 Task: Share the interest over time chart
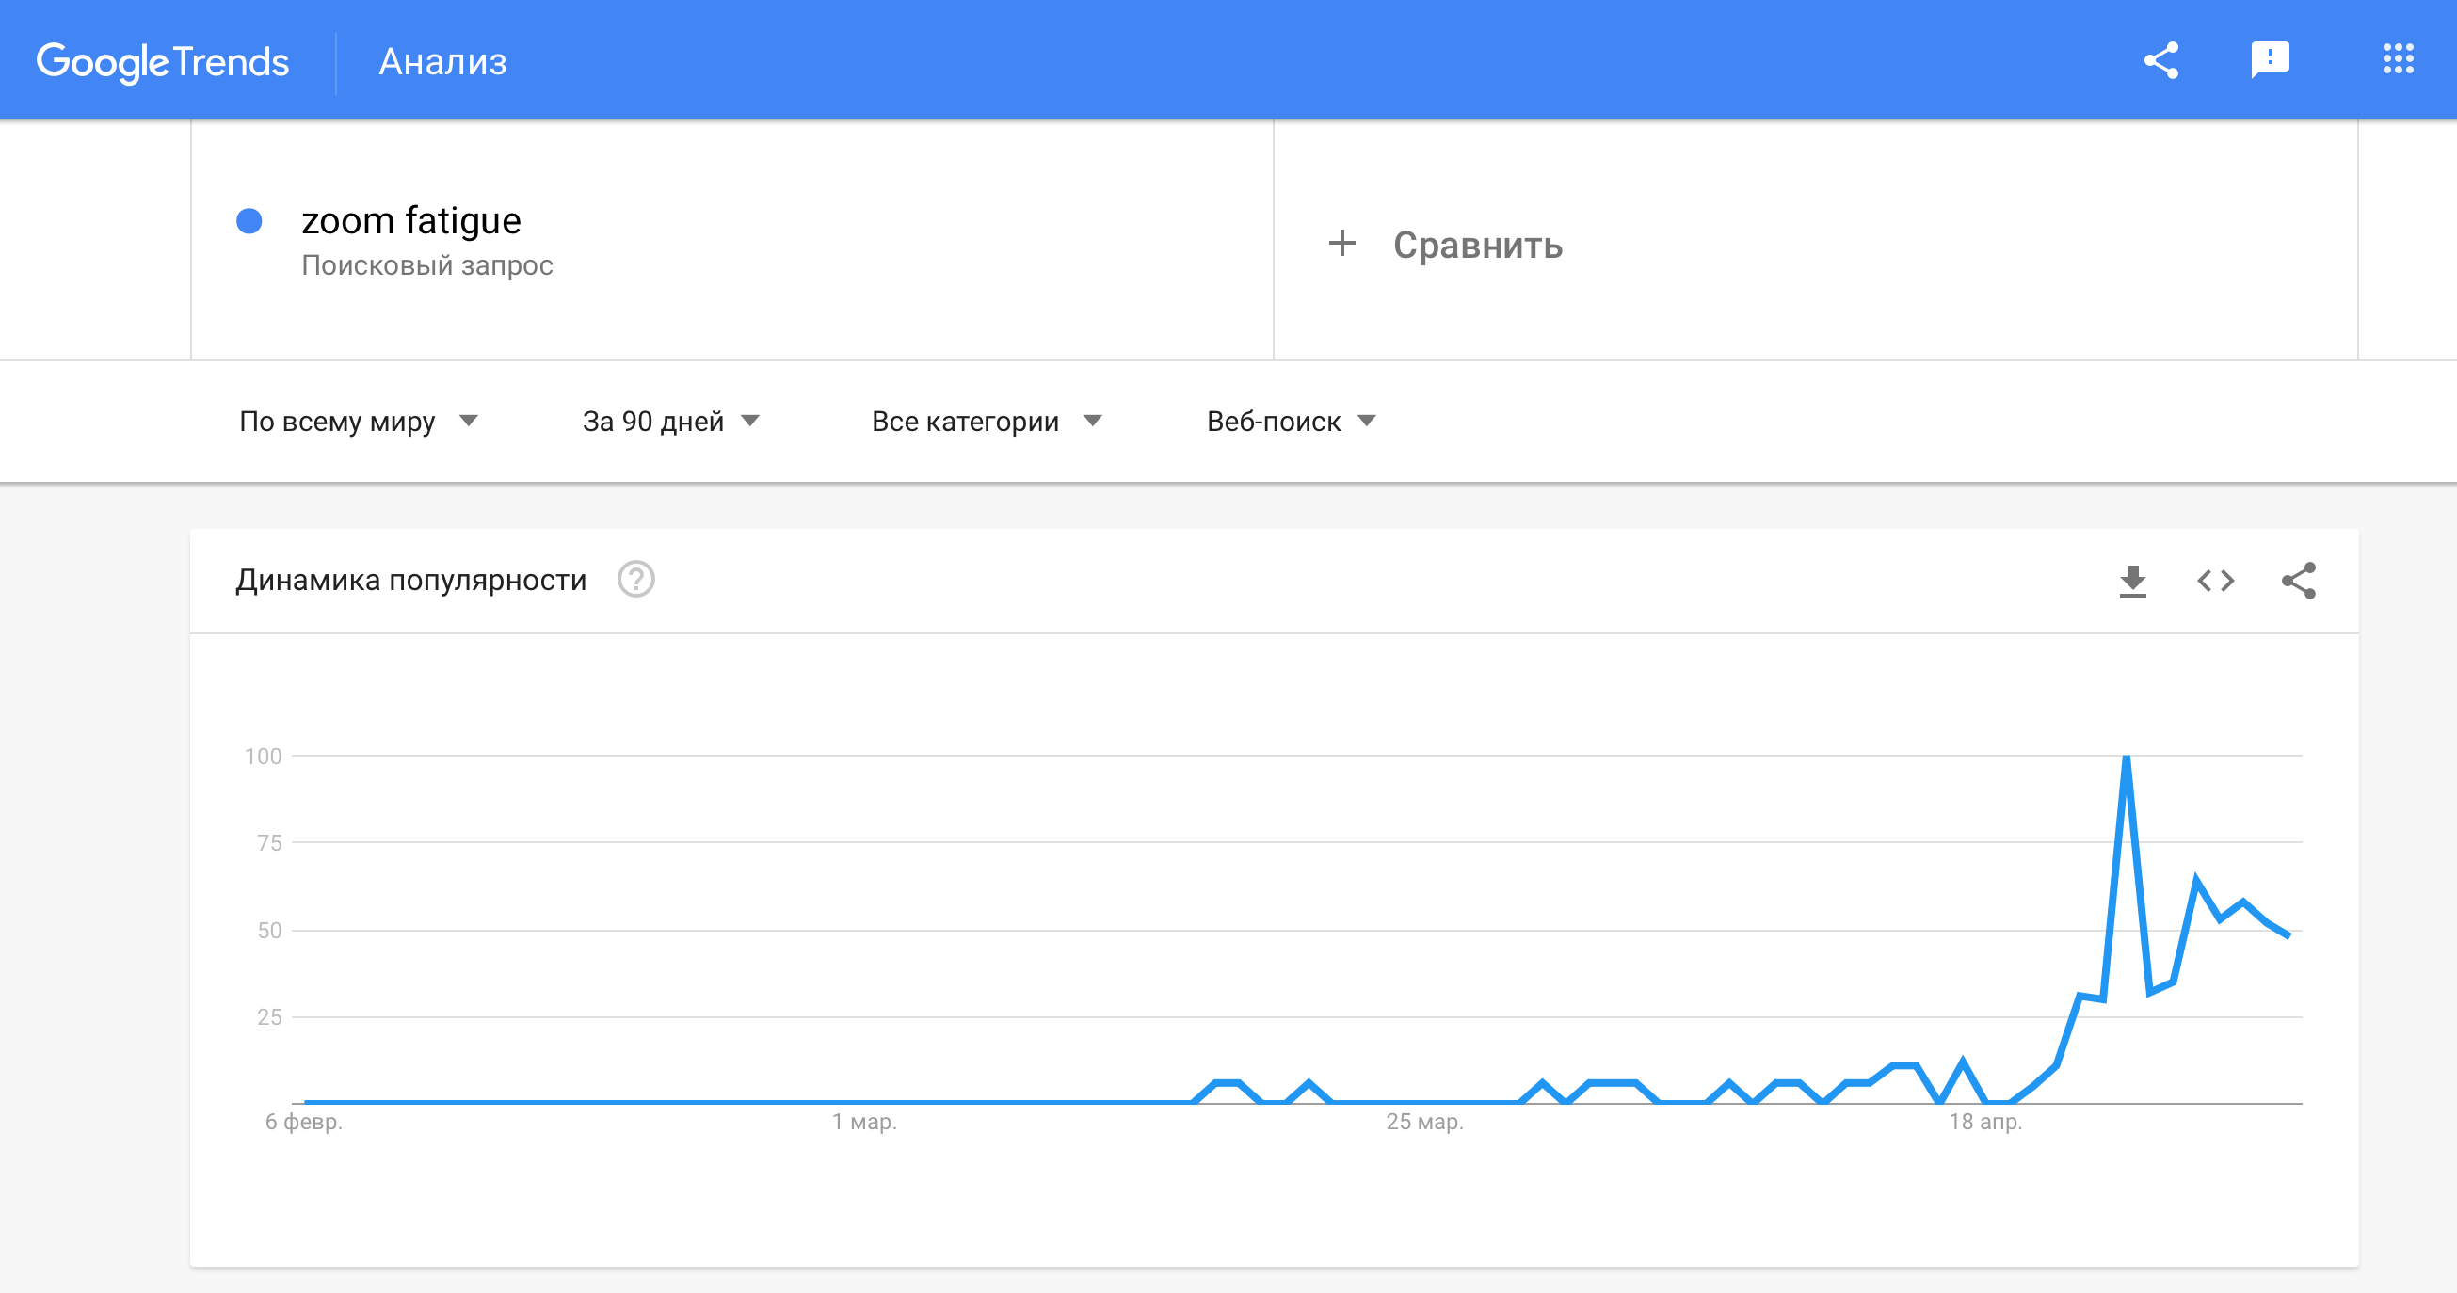coord(2299,581)
